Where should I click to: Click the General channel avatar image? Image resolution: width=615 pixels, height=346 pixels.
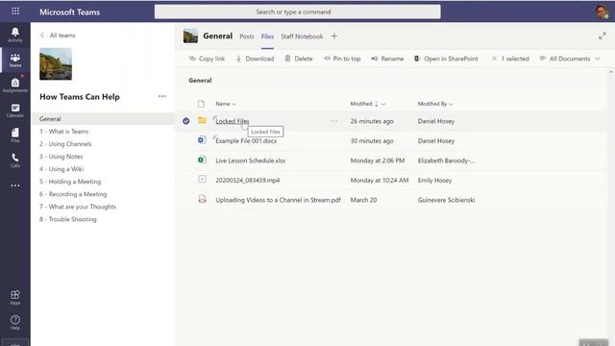click(190, 37)
